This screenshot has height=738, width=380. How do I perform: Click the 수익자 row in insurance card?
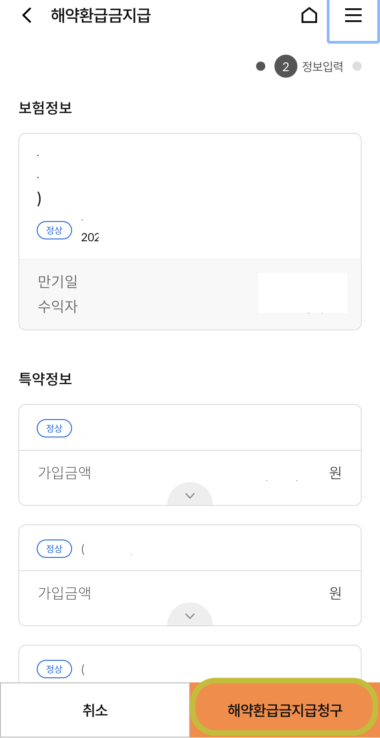(190, 306)
